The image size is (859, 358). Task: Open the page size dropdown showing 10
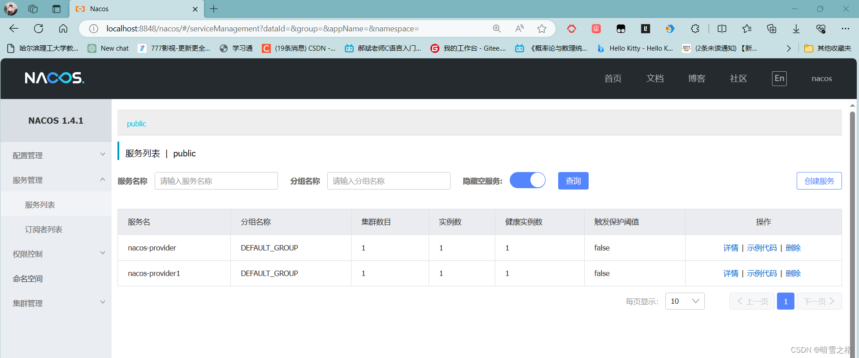tap(685, 301)
